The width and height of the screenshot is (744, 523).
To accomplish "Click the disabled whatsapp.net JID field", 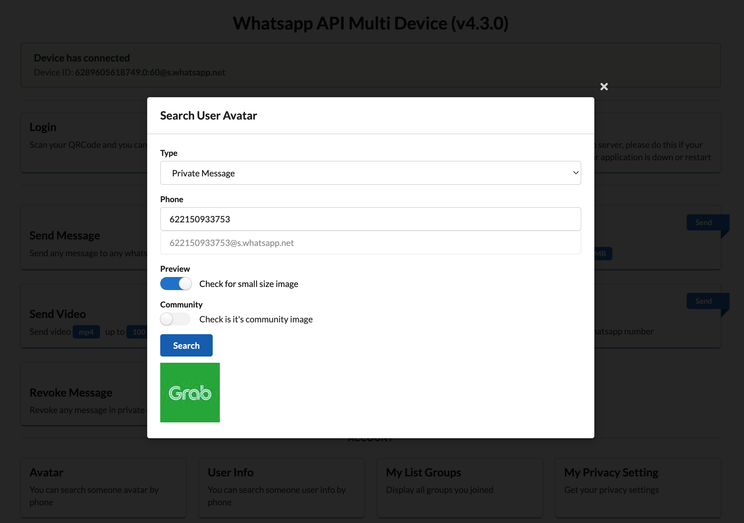I will click(x=370, y=243).
